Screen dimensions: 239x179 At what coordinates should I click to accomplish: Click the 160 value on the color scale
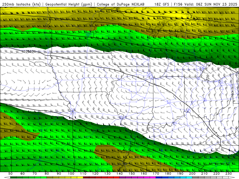(x=144, y=174)
